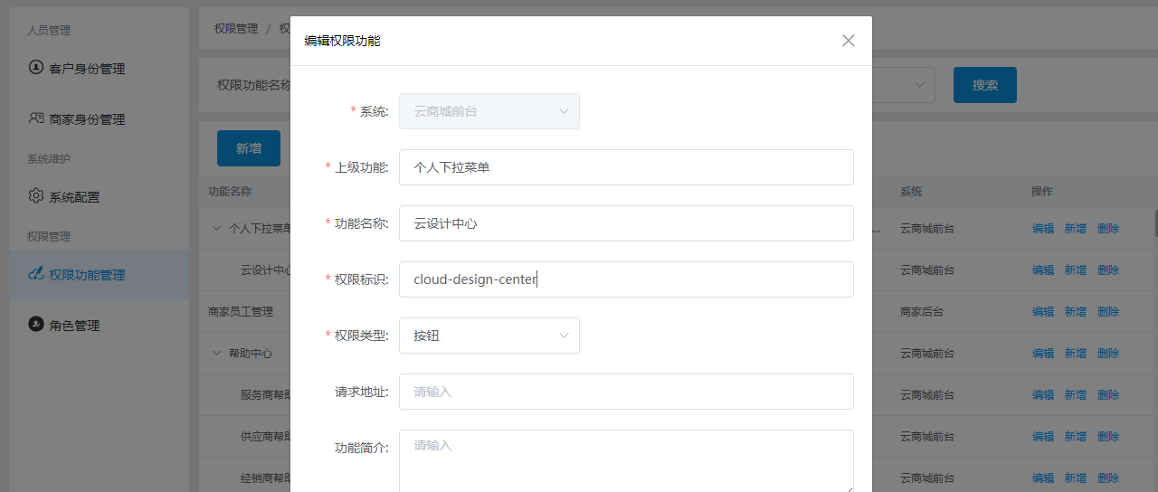Click the 上级功能 field with 个人下拉菜单
Screen dimensions: 1158x492
pyautogui.click(x=626, y=167)
